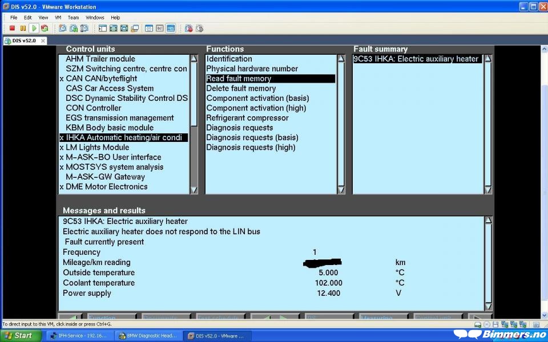Close the DIS v52.0 tab
548x342 pixels.
pos(43,40)
